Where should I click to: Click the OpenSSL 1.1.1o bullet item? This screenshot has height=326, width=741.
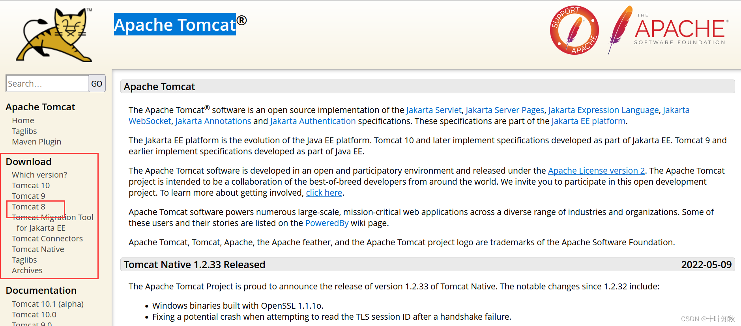coord(238,306)
